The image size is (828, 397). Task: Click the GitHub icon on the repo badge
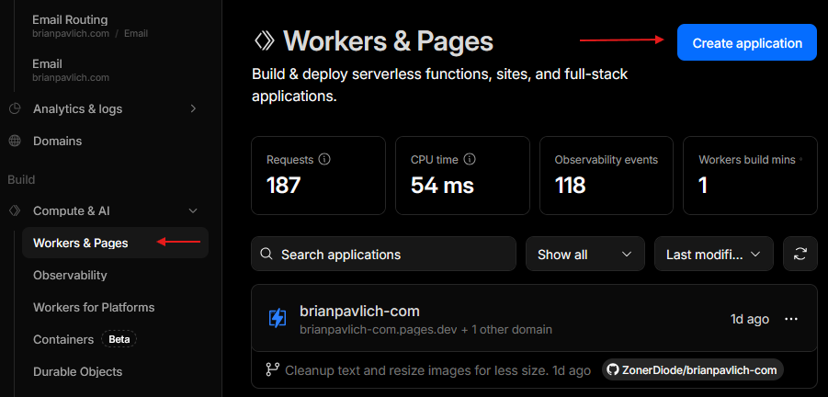click(x=616, y=370)
